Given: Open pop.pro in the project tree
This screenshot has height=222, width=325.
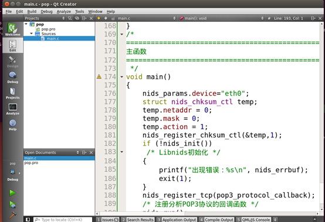Looking at the screenshot, I should 48,29.
